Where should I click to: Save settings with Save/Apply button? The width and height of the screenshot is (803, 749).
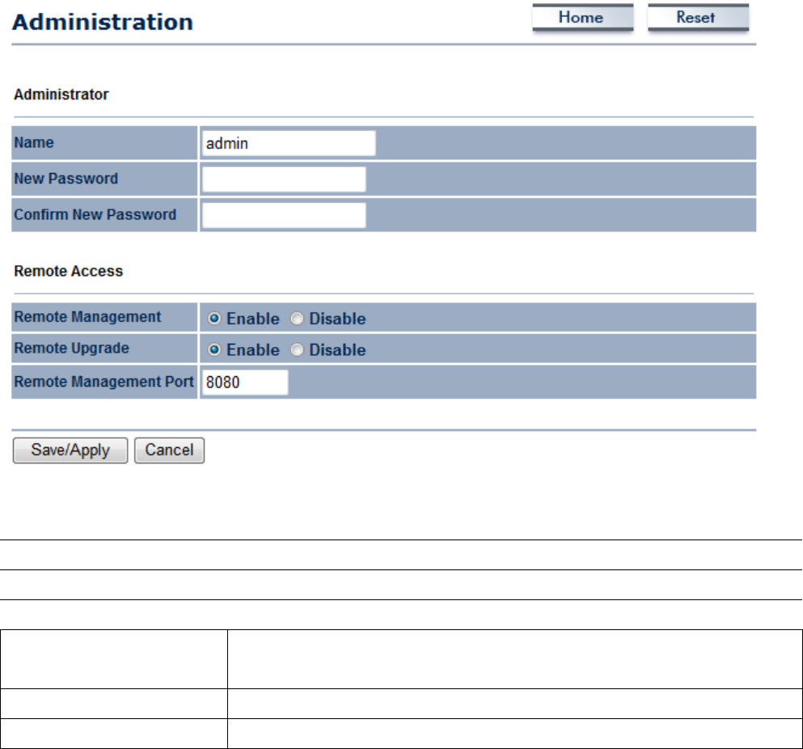pos(70,451)
